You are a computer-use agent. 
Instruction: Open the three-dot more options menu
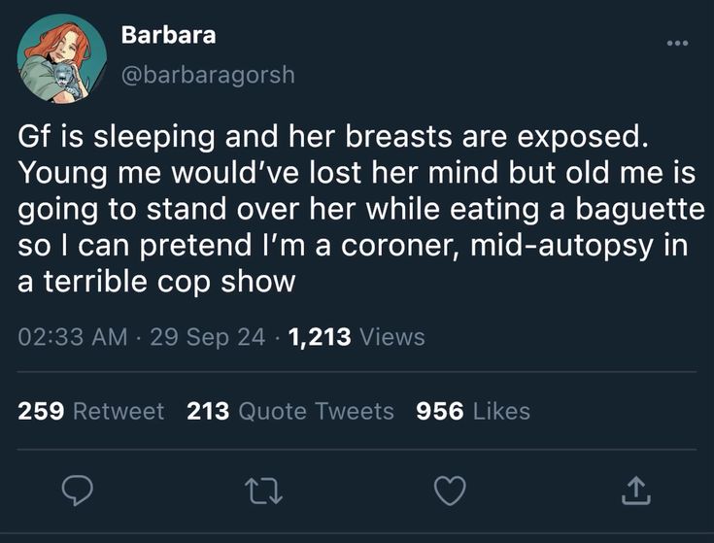(x=676, y=44)
